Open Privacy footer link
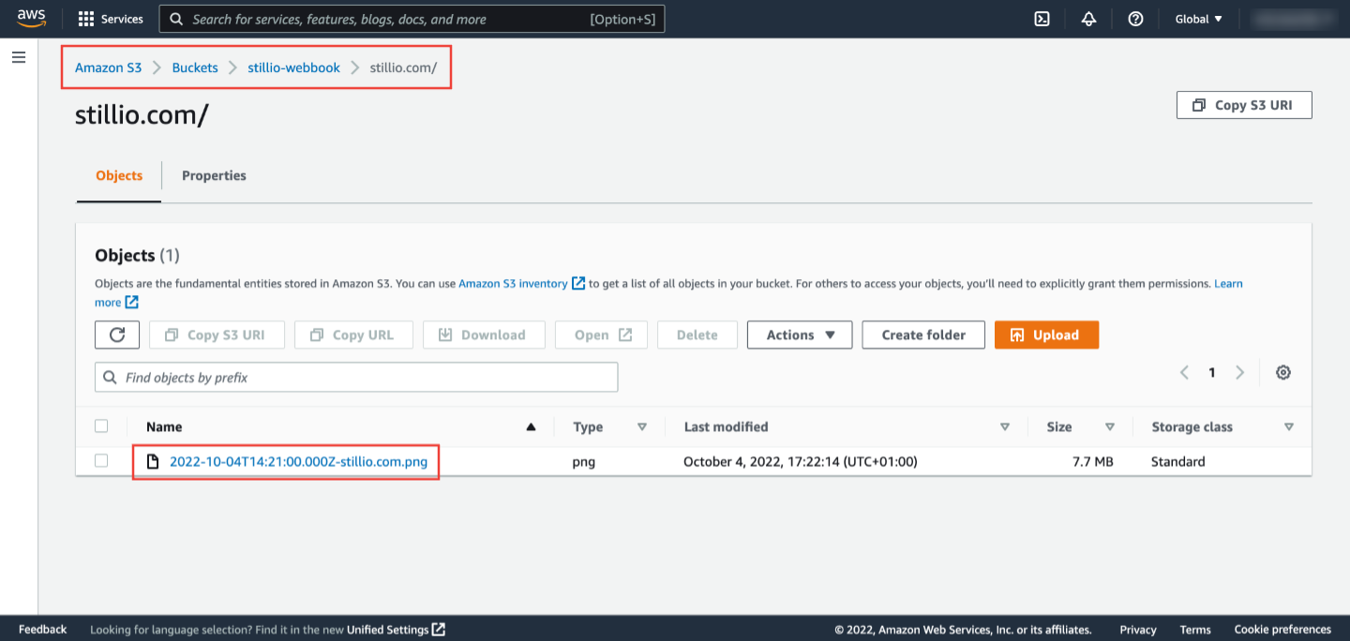This screenshot has height=641, width=1350. [x=1138, y=630]
